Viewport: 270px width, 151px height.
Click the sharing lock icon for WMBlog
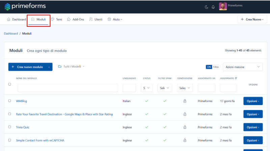click(x=185, y=101)
